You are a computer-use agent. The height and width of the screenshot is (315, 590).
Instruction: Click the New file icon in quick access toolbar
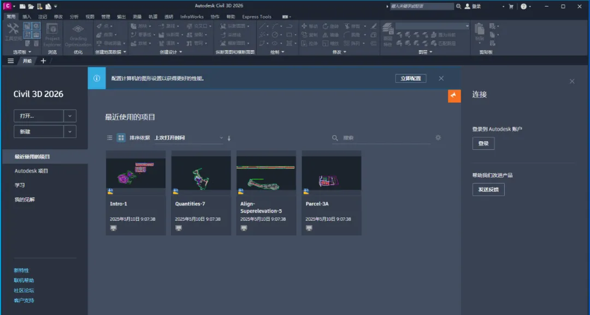[x=22, y=7]
